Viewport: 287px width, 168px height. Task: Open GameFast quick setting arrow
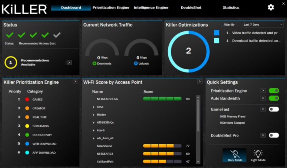click(263, 109)
